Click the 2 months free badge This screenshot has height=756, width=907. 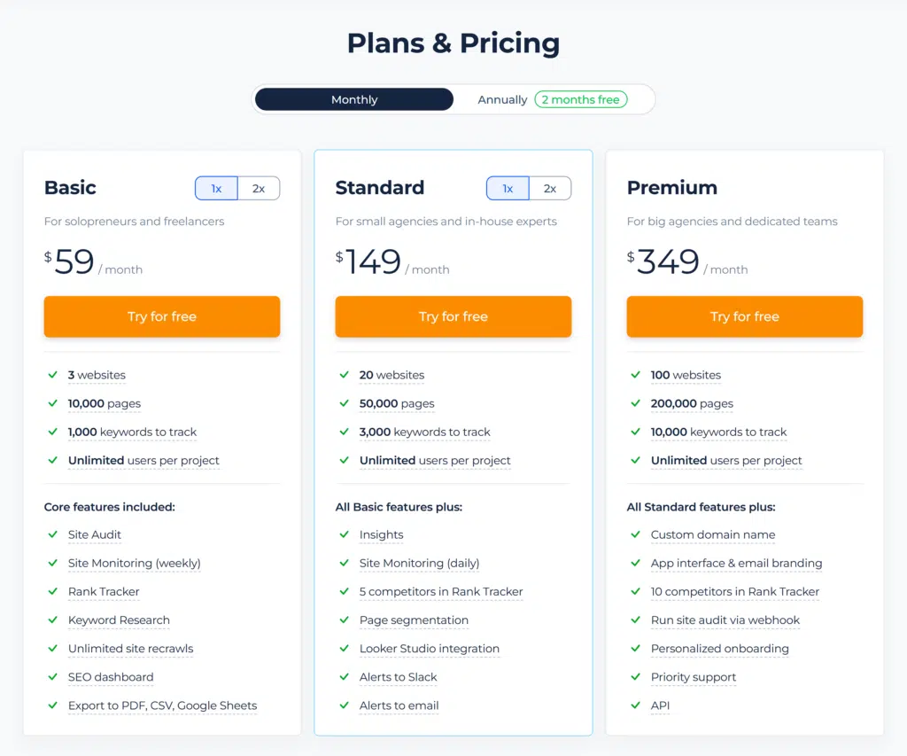point(580,99)
